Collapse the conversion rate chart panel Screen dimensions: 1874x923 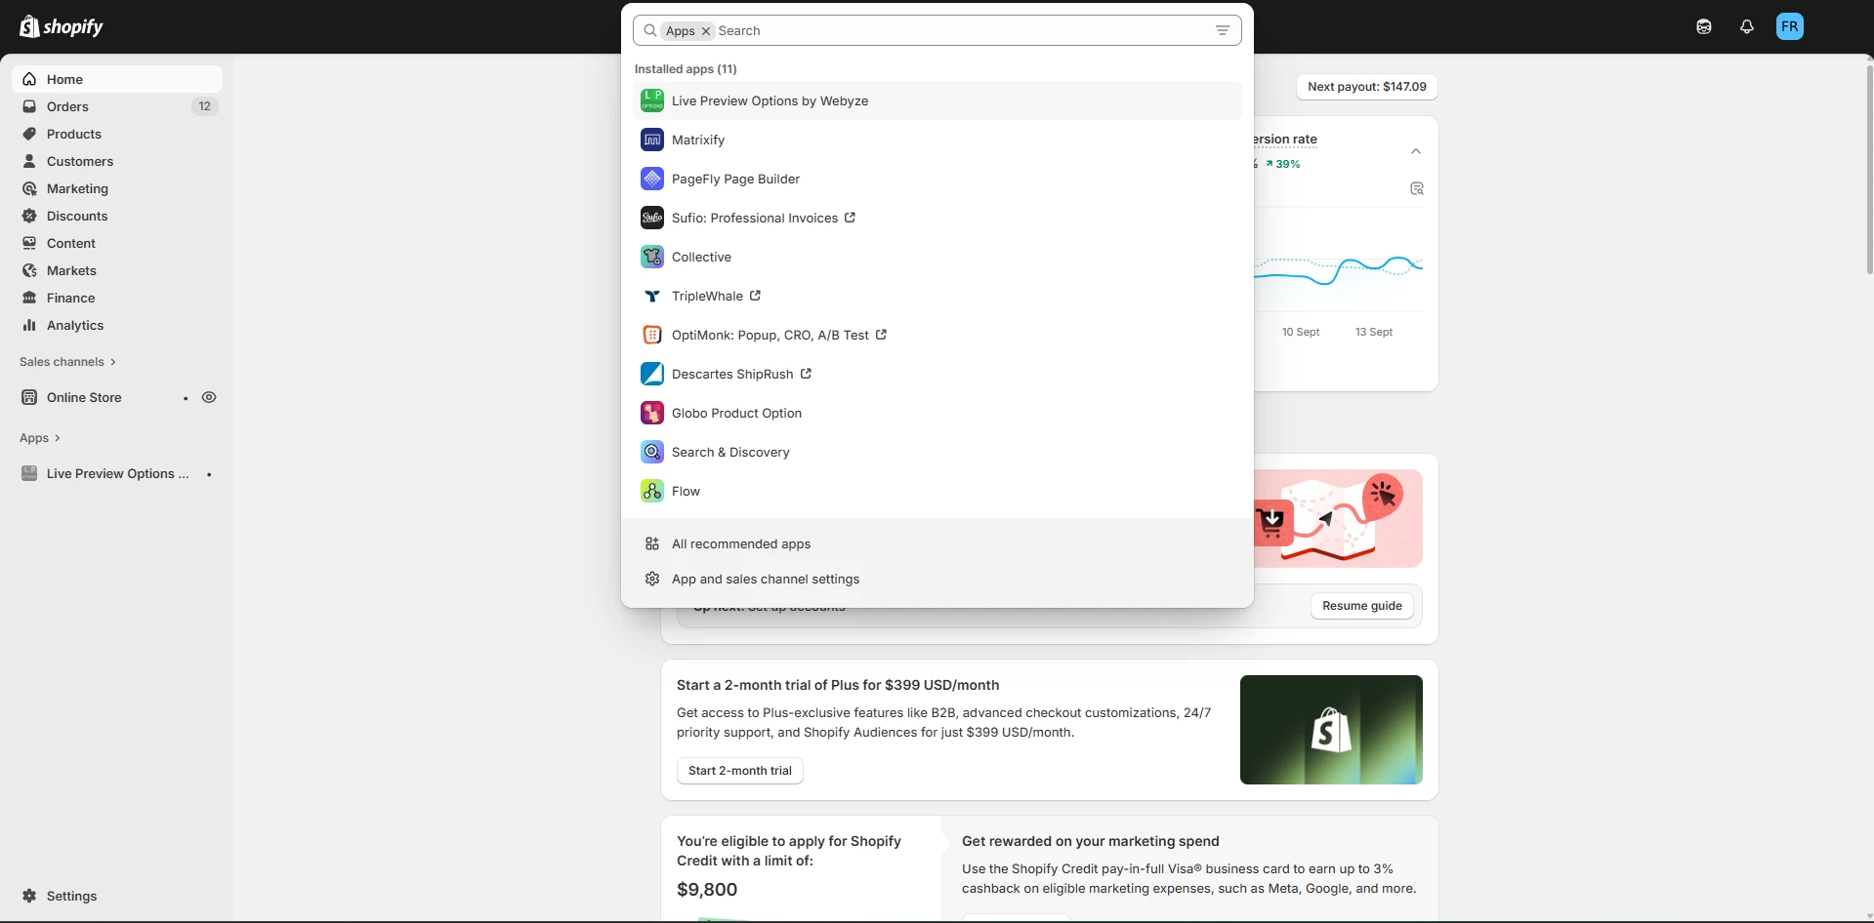[x=1415, y=151]
